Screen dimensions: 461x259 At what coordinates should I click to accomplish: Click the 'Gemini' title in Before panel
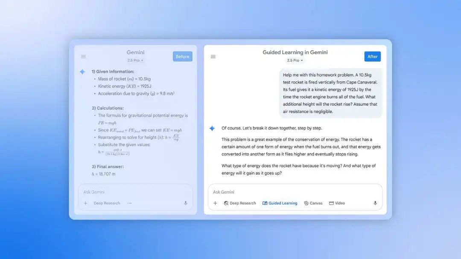136,52
